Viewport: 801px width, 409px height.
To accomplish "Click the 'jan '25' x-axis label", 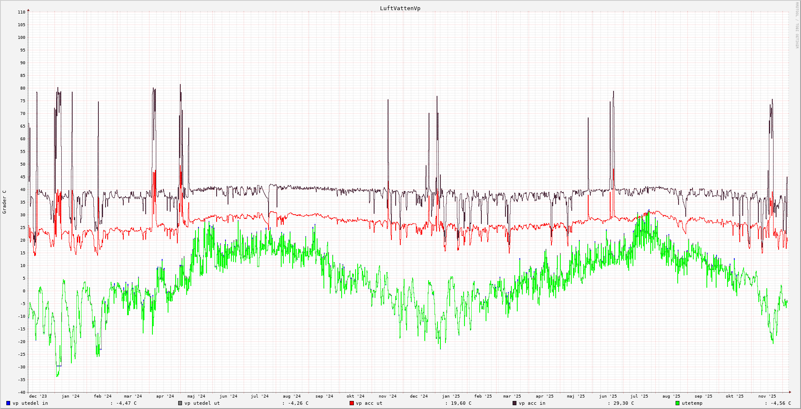I will (x=451, y=396).
